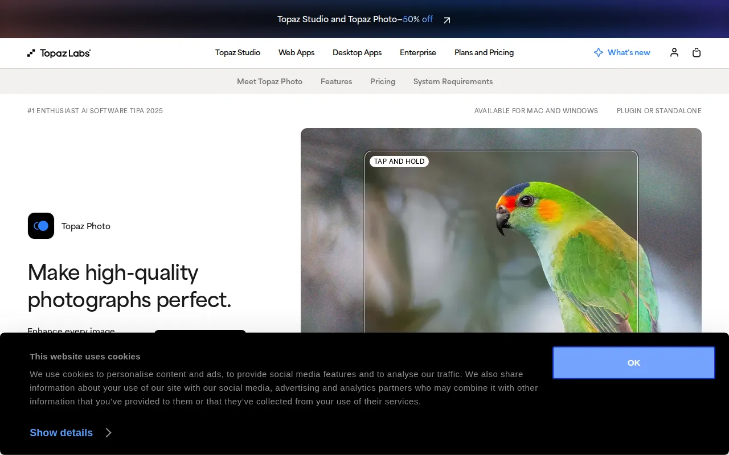Jump to the Features section
Screen dimensions: 729x455
pos(336,81)
